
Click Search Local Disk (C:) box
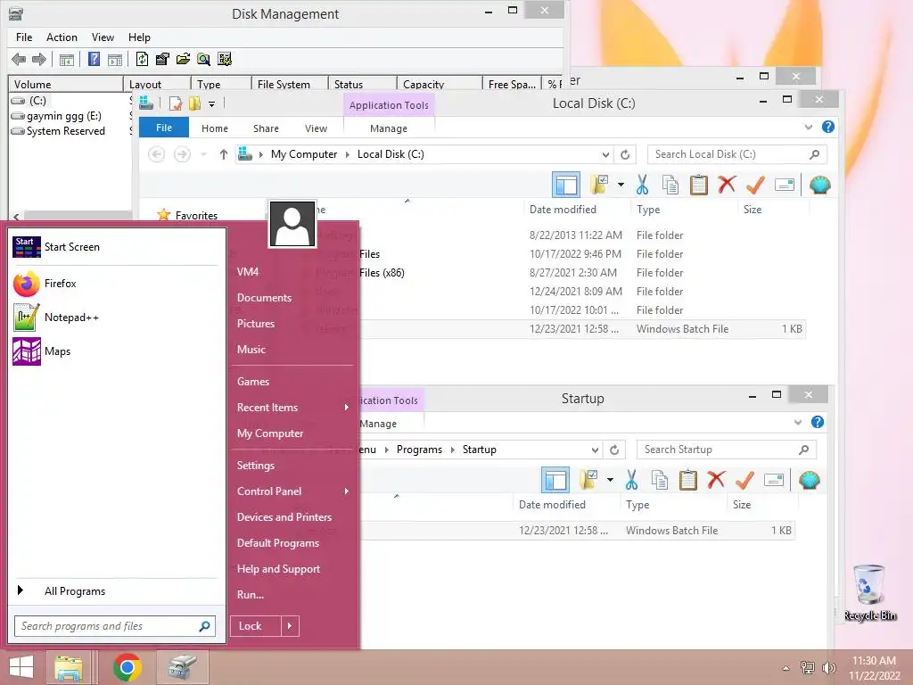point(736,154)
